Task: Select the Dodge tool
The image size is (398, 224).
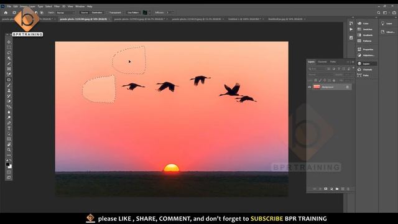Action: (x=9, y=118)
